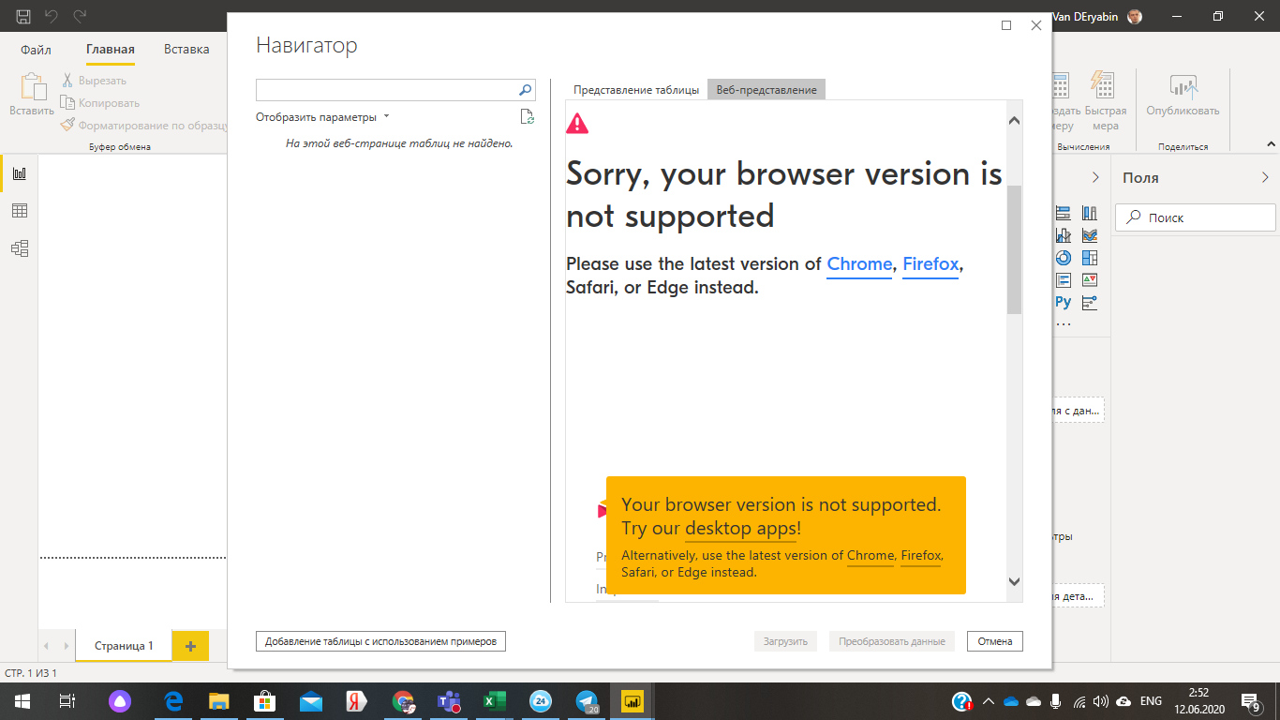This screenshot has width=1280, height=720.
Task: Select the treemap visual icon
Action: pos(1089,258)
